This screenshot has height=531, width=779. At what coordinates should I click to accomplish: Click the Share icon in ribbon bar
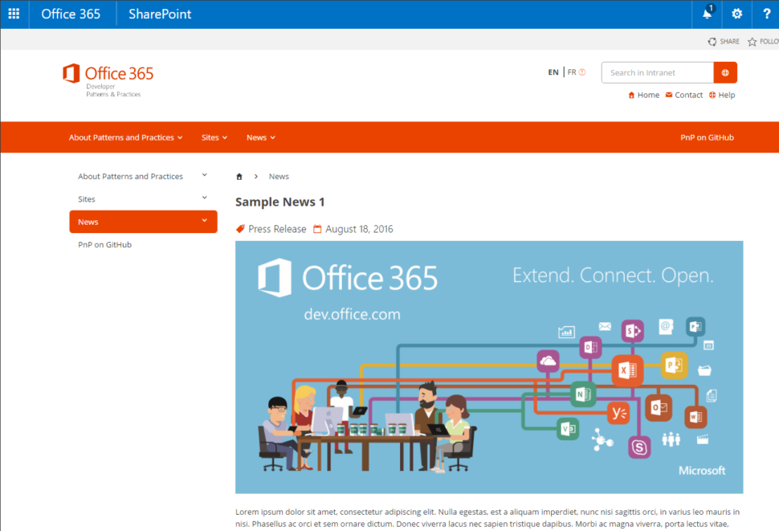712,42
